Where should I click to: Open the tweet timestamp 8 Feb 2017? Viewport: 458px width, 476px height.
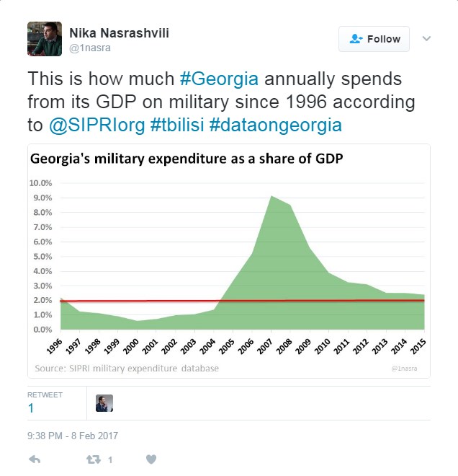click(73, 436)
